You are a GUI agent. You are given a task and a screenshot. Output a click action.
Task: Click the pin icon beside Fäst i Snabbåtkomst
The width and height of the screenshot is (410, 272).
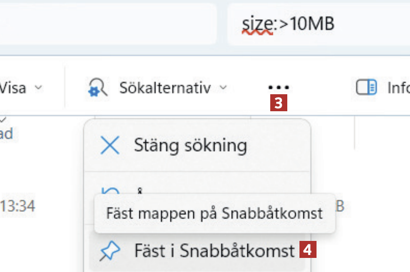110,251
